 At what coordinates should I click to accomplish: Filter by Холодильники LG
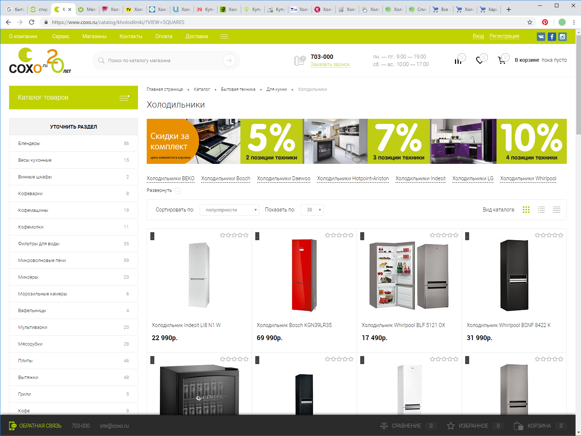(x=473, y=178)
